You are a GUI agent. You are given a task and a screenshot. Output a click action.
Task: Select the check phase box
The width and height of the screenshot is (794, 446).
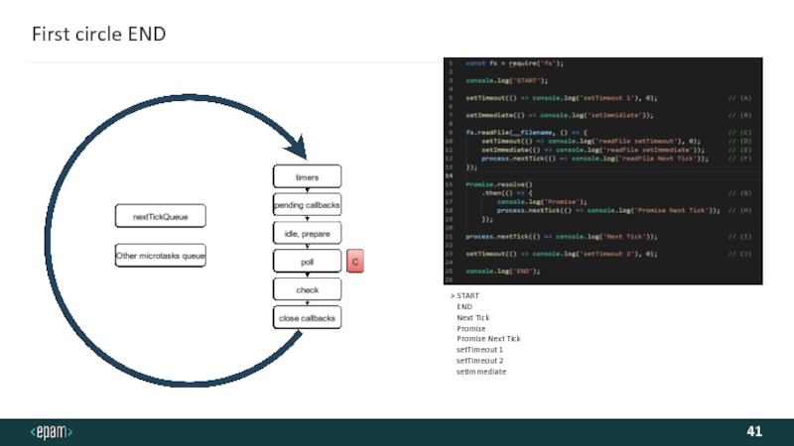pos(308,289)
